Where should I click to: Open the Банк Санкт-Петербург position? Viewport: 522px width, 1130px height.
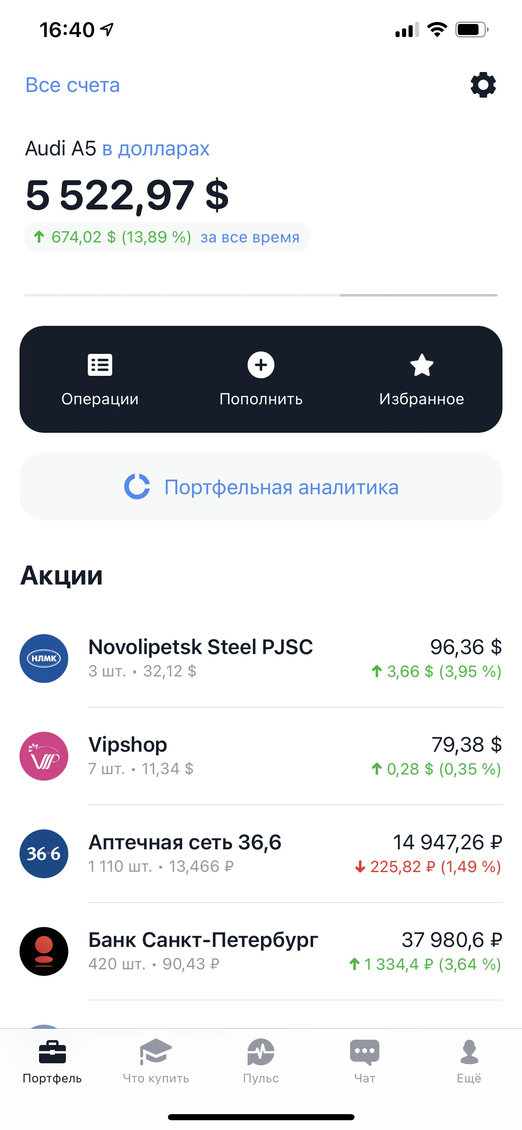pyautogui.click(x=261, y=951)
